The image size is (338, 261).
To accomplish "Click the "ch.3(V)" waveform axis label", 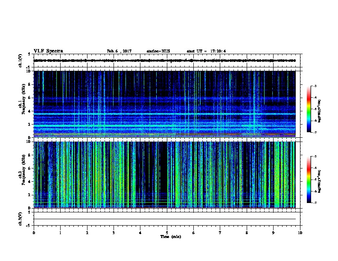I will tap(20, 219).
